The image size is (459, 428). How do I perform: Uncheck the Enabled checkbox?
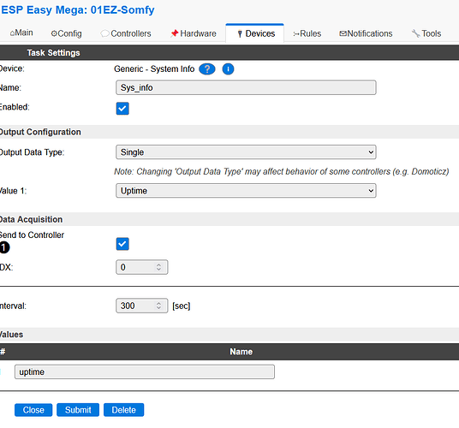click(x=122, y=109)
